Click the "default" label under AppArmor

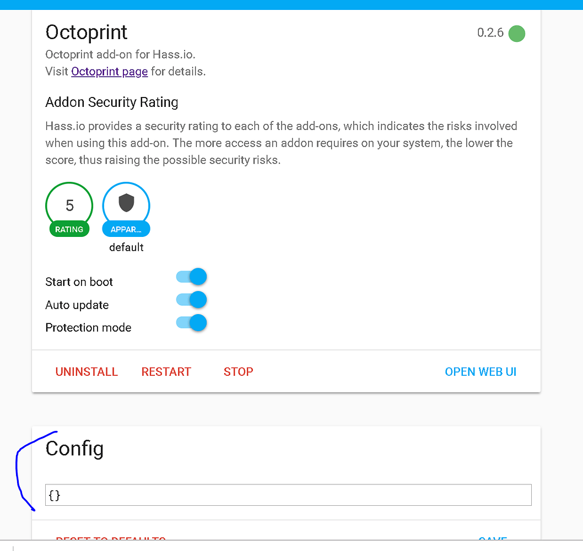click(x=126, y=247)
